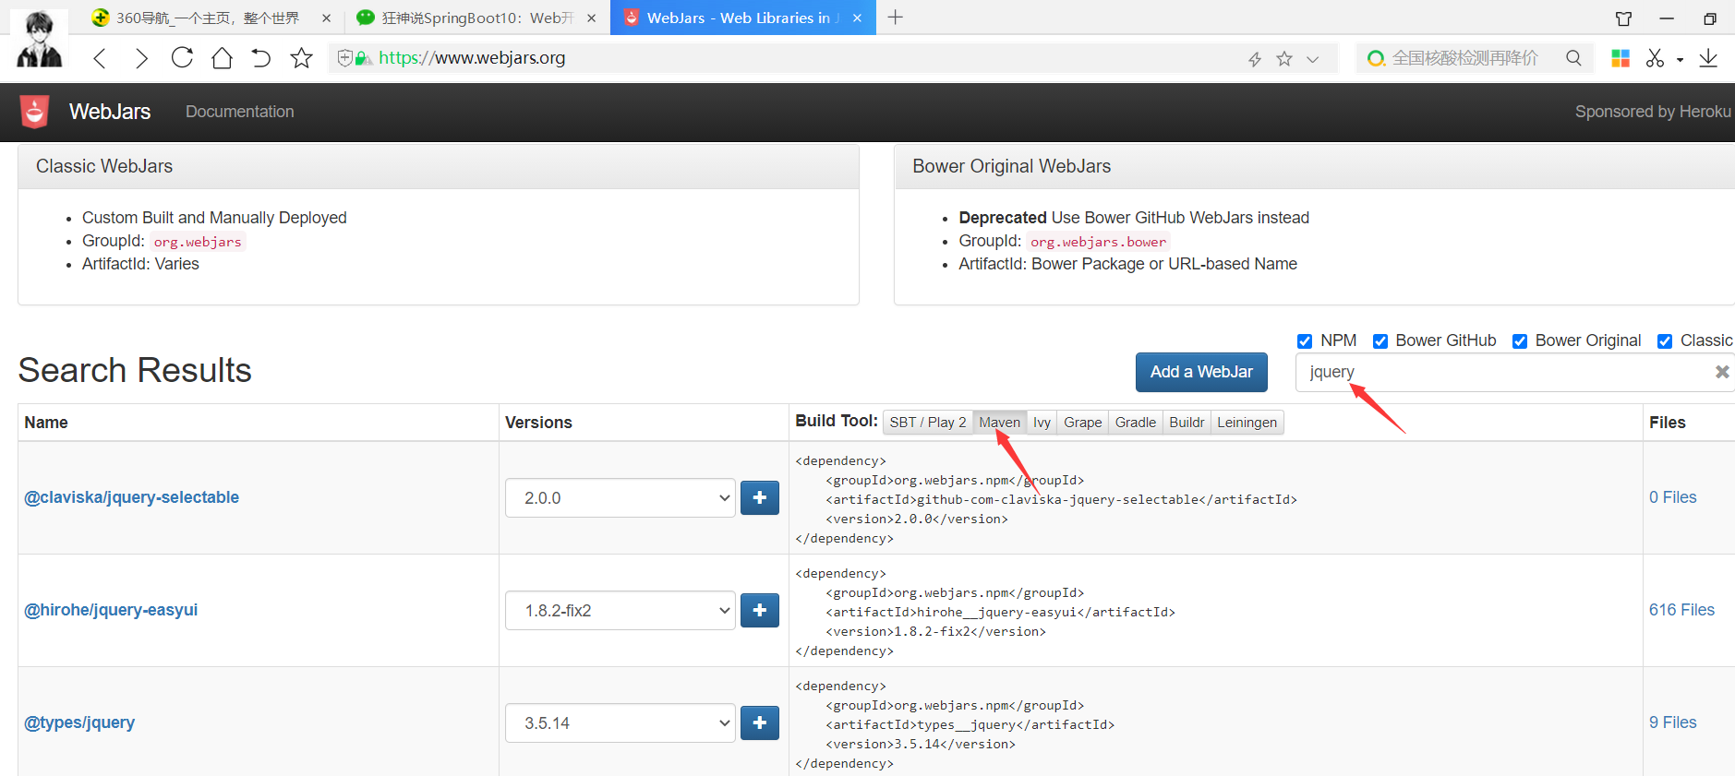This screenshot has height=776, width=1735.
Task: Go forward with the browser forward arrow
Action: point(140,58)
